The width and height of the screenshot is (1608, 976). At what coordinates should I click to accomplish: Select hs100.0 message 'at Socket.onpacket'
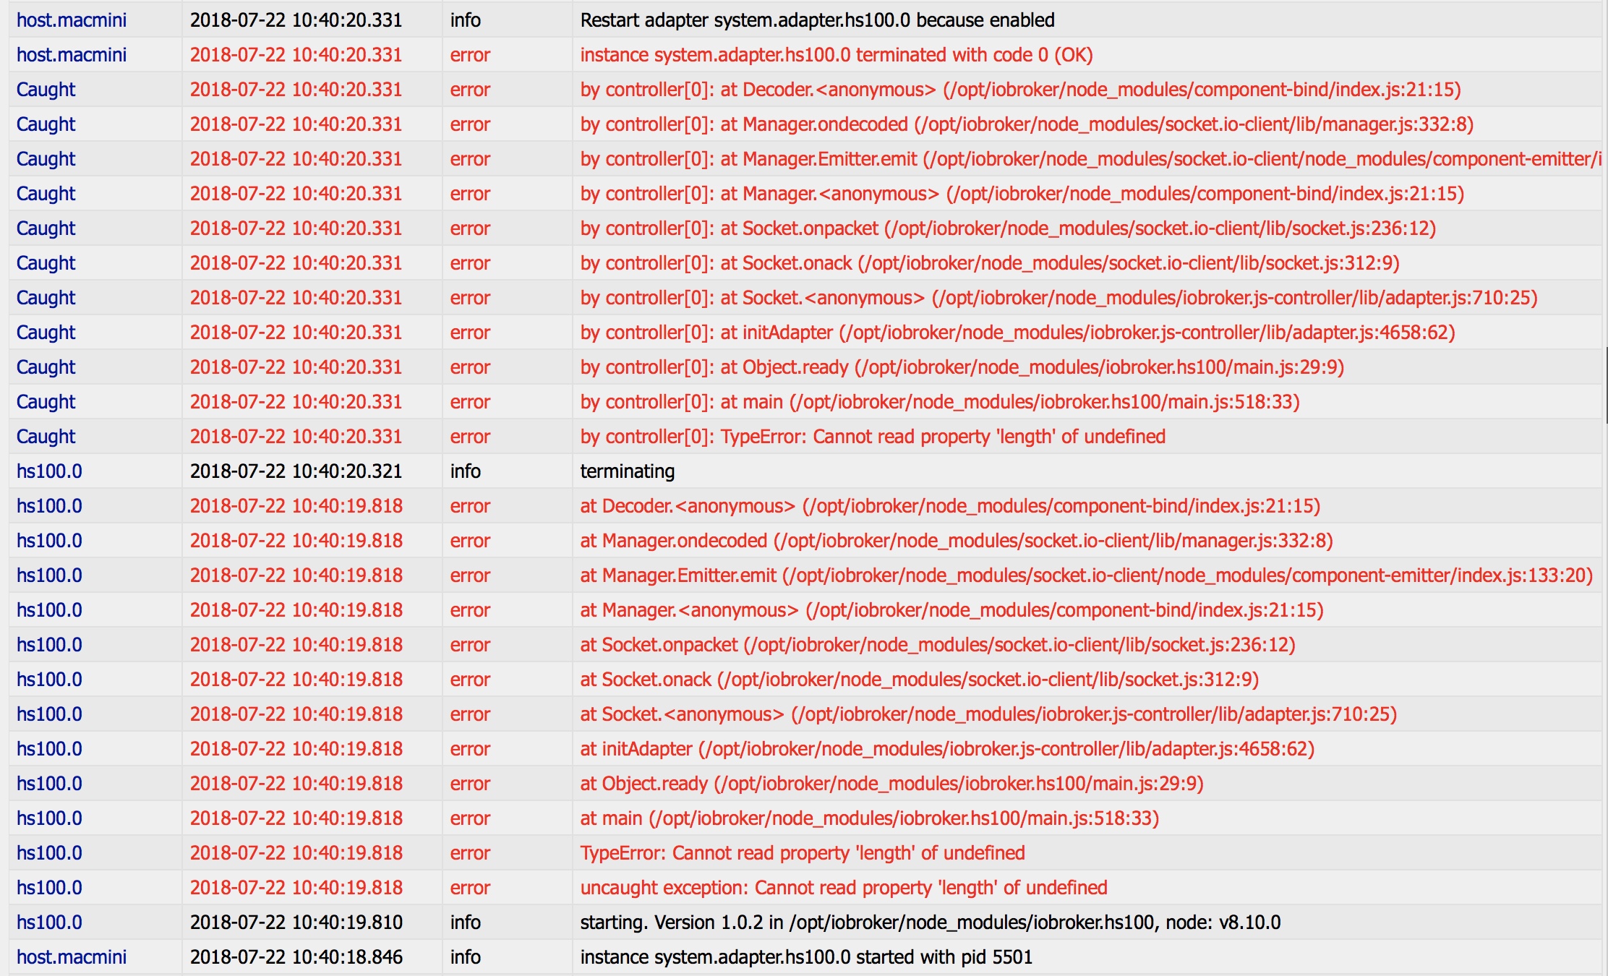(938, 645)
